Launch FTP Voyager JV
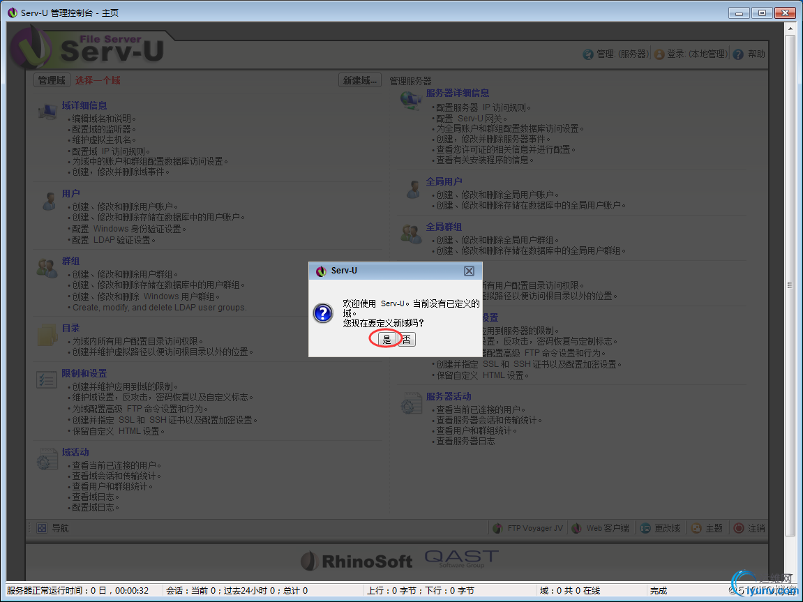 click(535, 528)
